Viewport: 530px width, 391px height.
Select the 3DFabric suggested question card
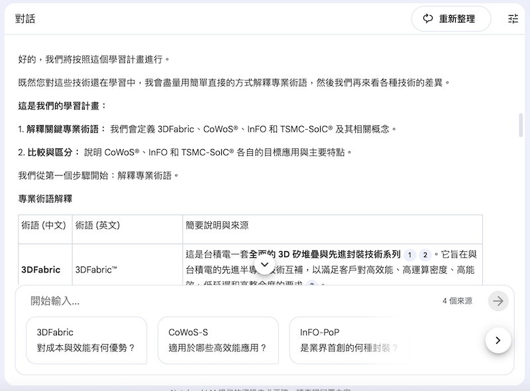click(86, 341)
